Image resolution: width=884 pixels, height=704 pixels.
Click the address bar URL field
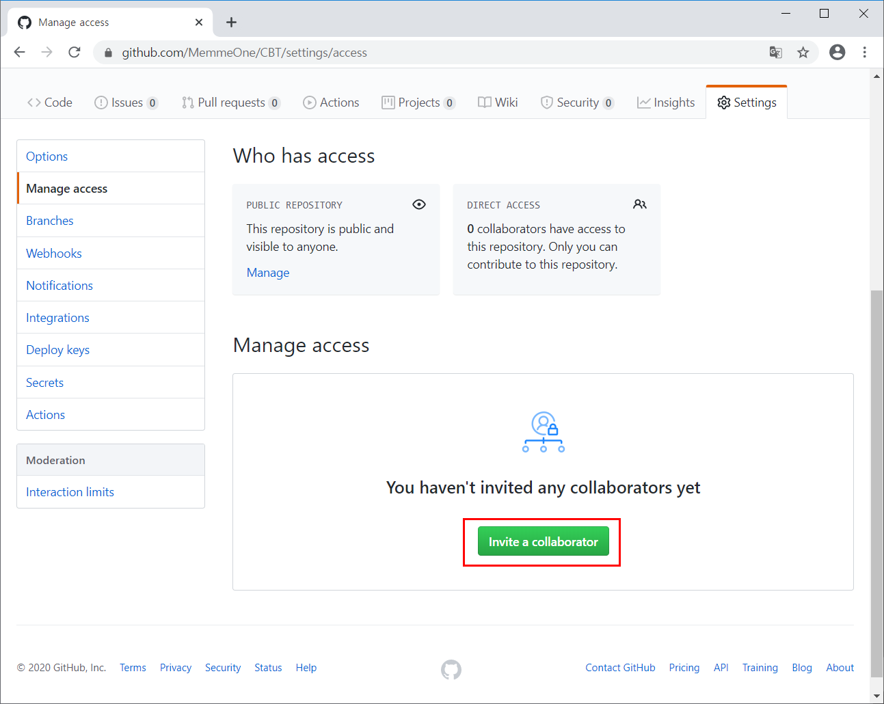tap(438, 53)
